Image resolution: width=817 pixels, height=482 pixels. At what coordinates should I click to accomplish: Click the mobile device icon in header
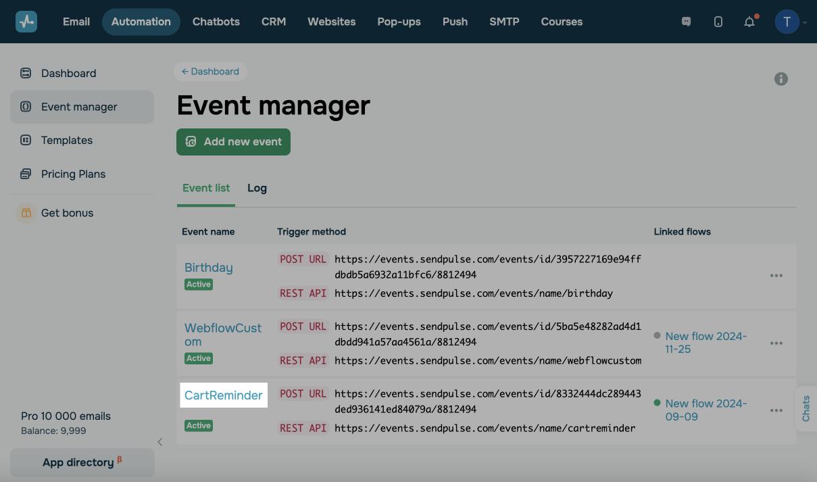tap(718, 22)
